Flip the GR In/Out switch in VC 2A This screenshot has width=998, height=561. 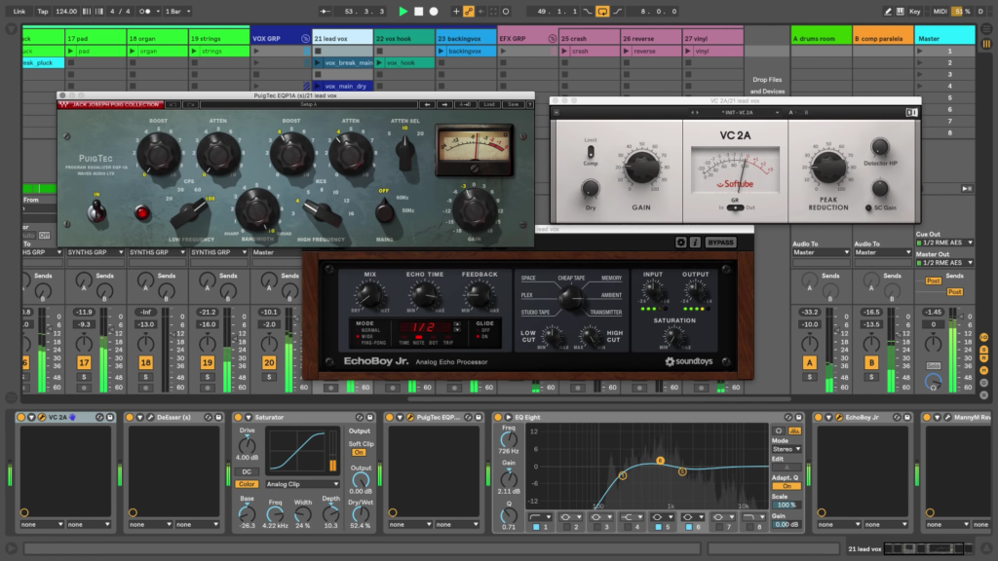(x=735, y=208)
